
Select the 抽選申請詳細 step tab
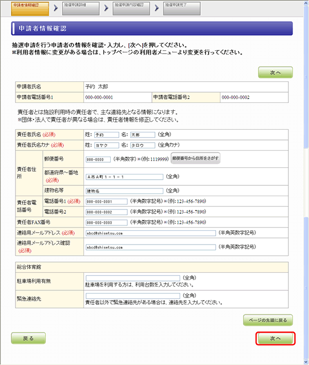point(80,9)
